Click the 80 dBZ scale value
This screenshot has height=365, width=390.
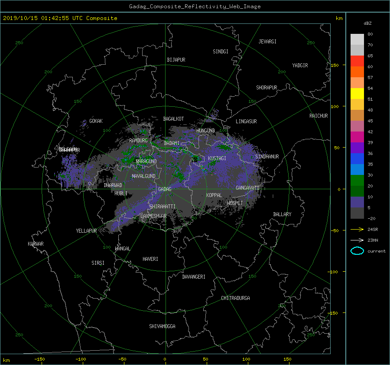370,34
